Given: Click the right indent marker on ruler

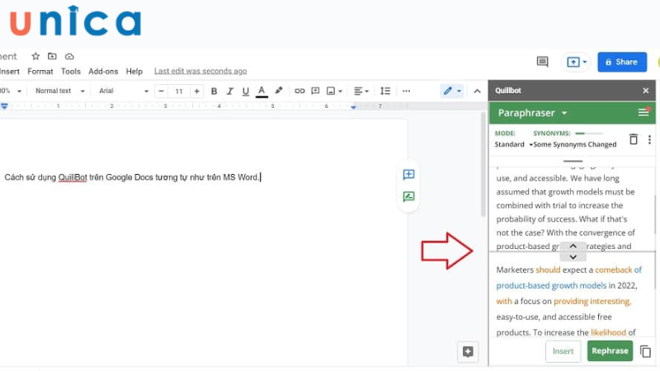Looking at the screenshot, I should pyautogui.click(x=354, y=107).
